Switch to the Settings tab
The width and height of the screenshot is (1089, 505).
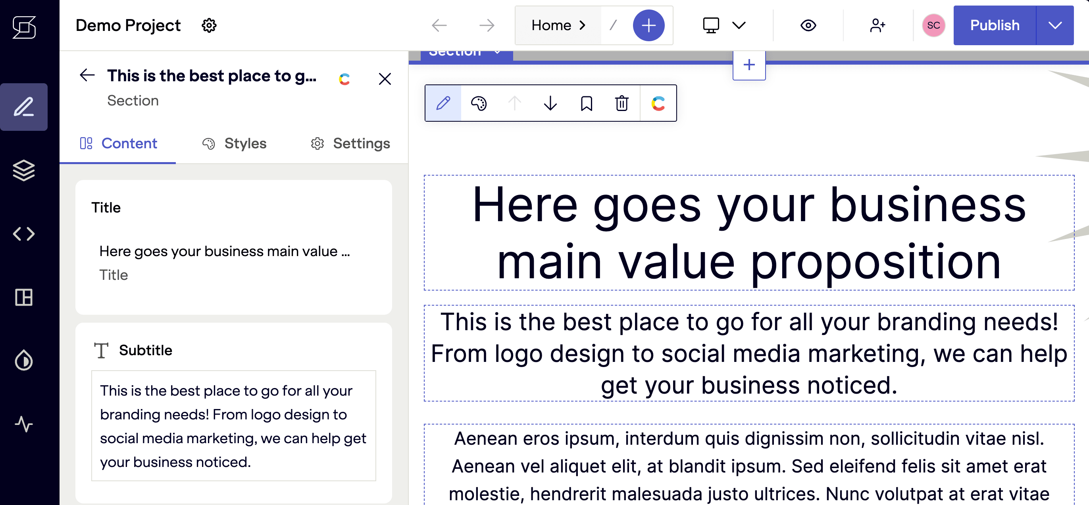(350, 143)
